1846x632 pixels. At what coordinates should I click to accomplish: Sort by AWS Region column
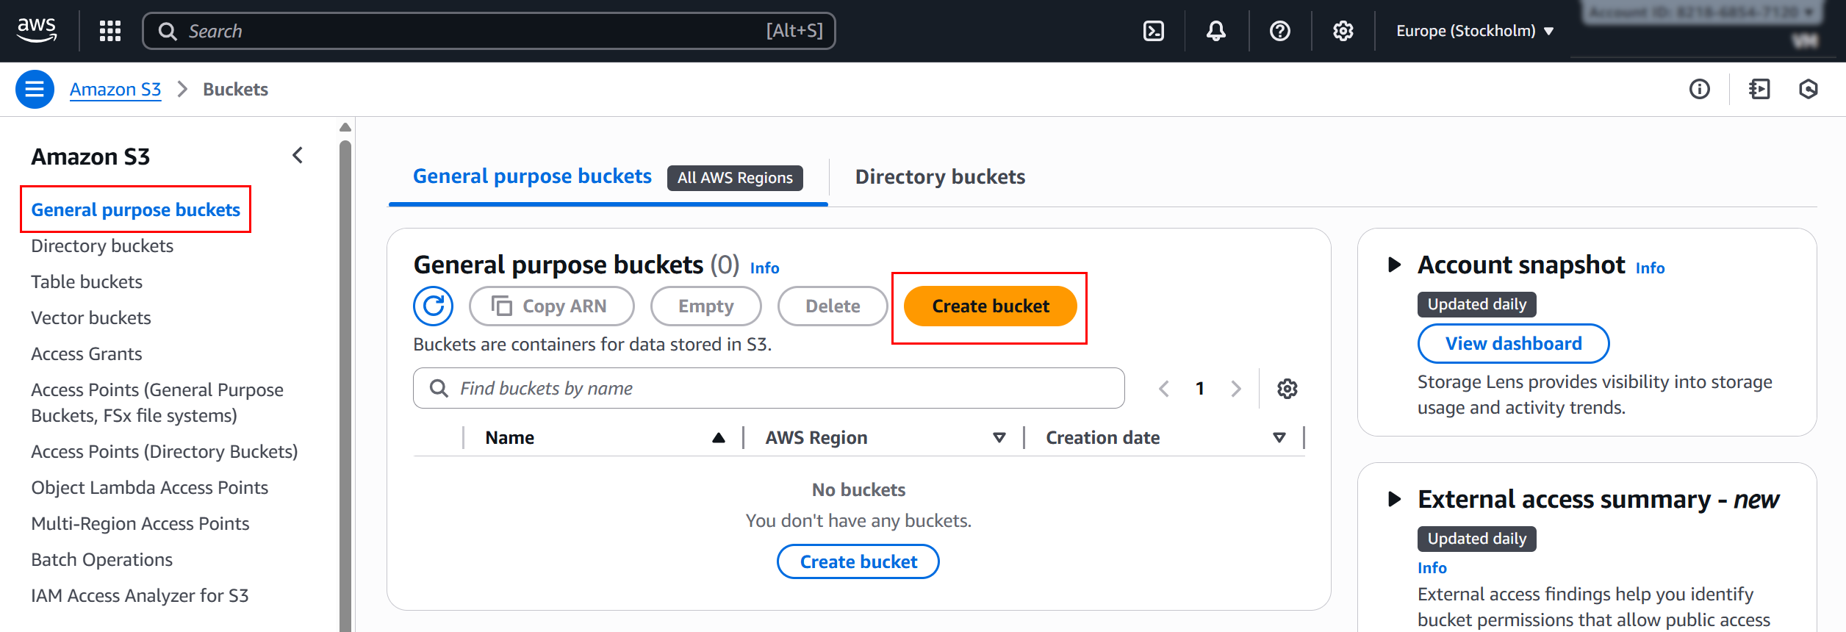pos(886,438)
